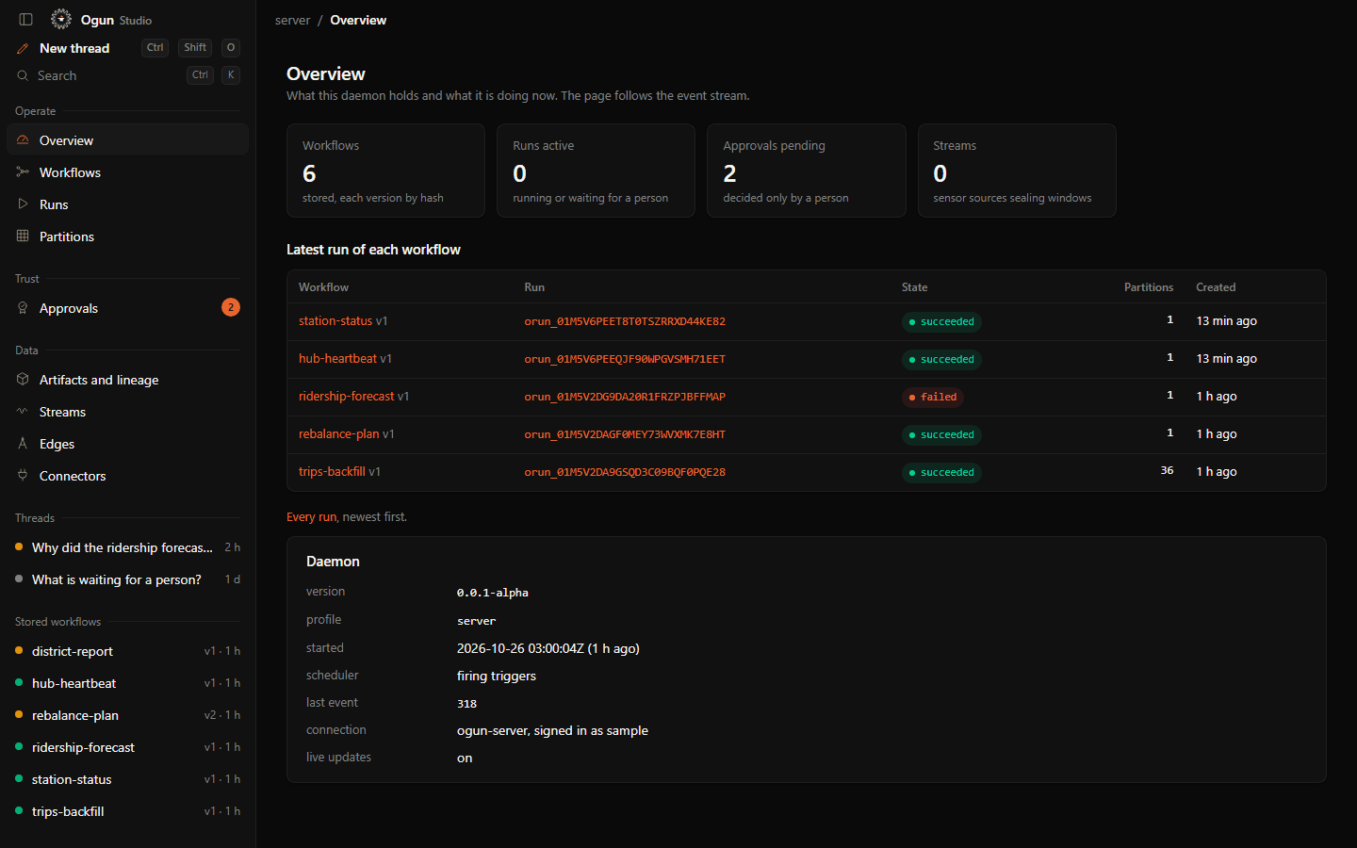
Task: Open the Runs section
Action: 127,204
